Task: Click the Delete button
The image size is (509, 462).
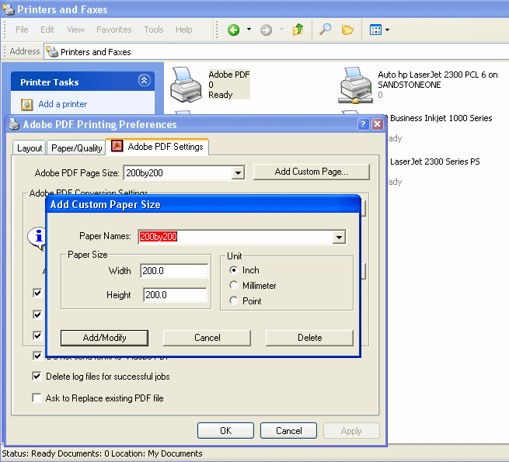Action: click(x=310, y=338)
